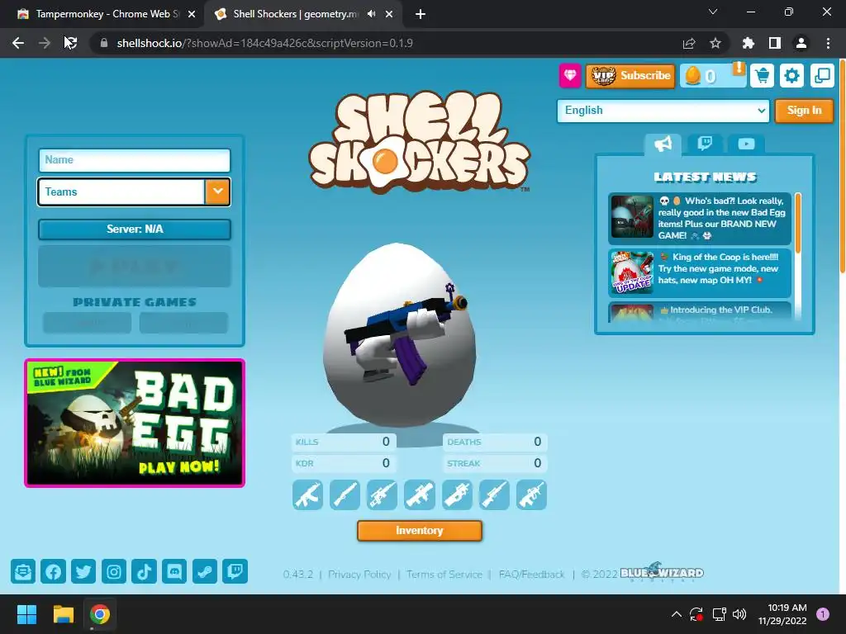Open the Server: N/A selector
846x634 pixels.
tap(135, 229)
